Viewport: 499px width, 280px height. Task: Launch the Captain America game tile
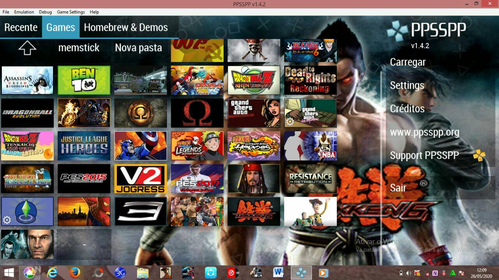point(140,146)
